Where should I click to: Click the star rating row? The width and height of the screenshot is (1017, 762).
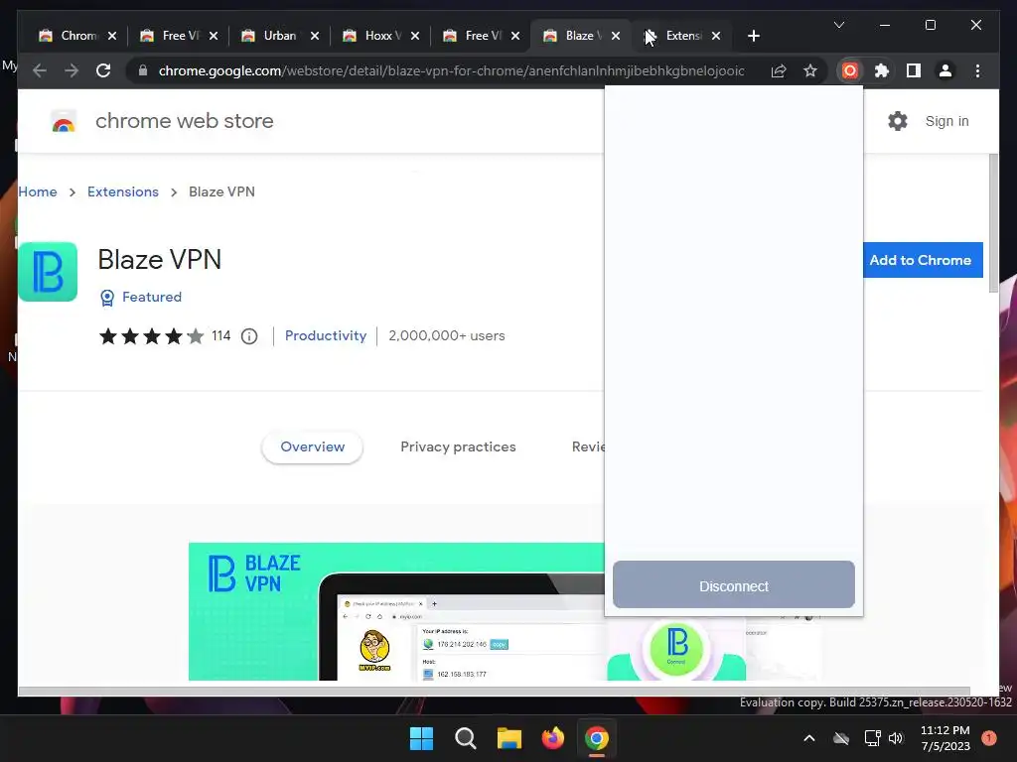pos(151,336)
